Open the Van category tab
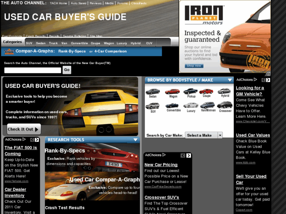Screen dimensions: 286x214 click(x=64, y=43)
